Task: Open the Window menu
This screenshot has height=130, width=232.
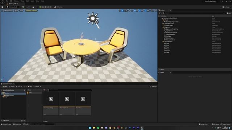Action: click(16, 1)
